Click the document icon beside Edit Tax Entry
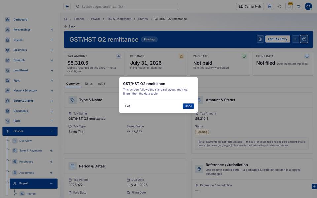 pos(260,39)
